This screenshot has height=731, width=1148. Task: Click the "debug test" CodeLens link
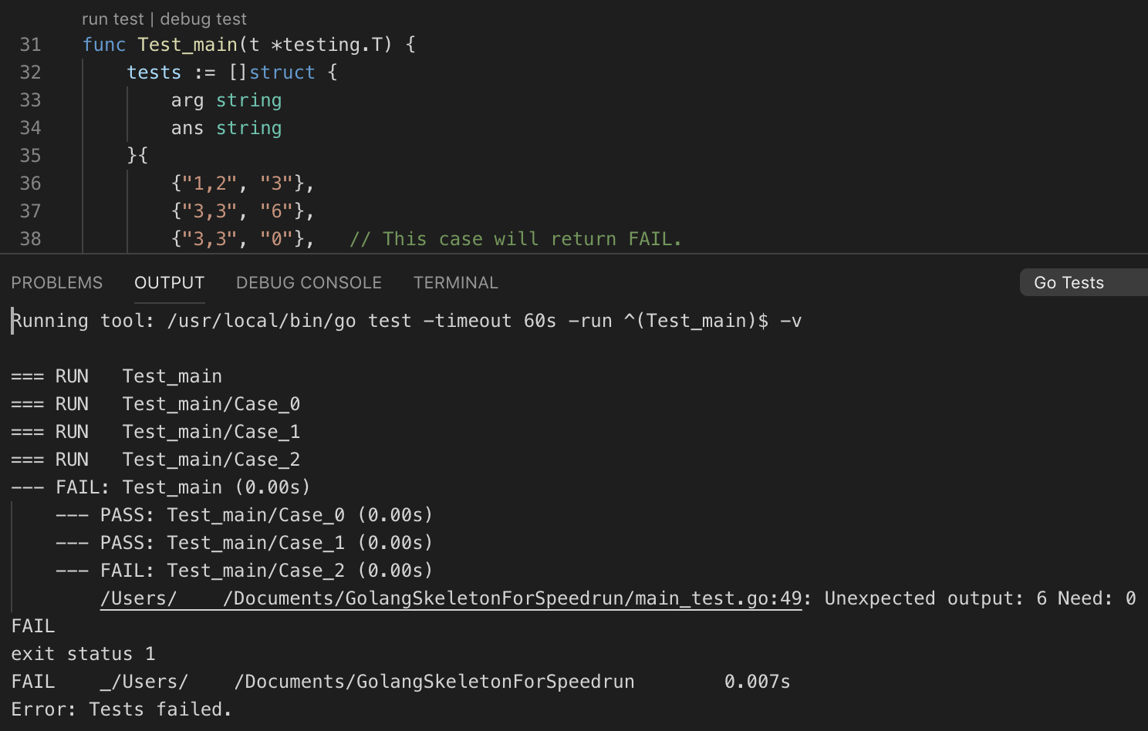coord(204,19)
